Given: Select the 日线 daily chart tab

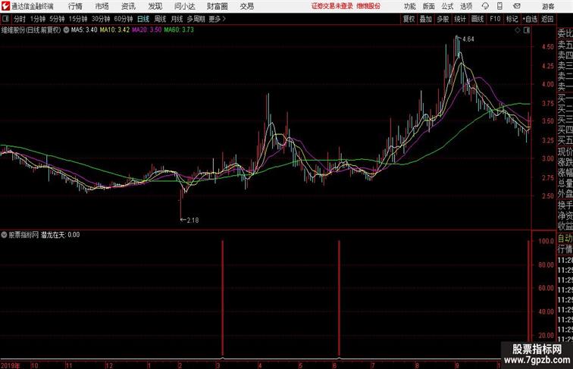Looking at the screenshot, I should coord(143,19).
